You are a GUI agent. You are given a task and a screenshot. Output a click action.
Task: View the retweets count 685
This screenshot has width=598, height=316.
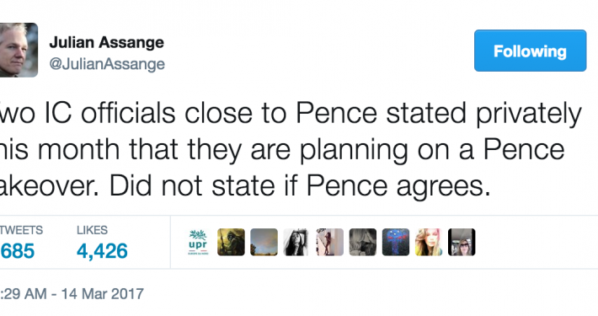(17, 251)
